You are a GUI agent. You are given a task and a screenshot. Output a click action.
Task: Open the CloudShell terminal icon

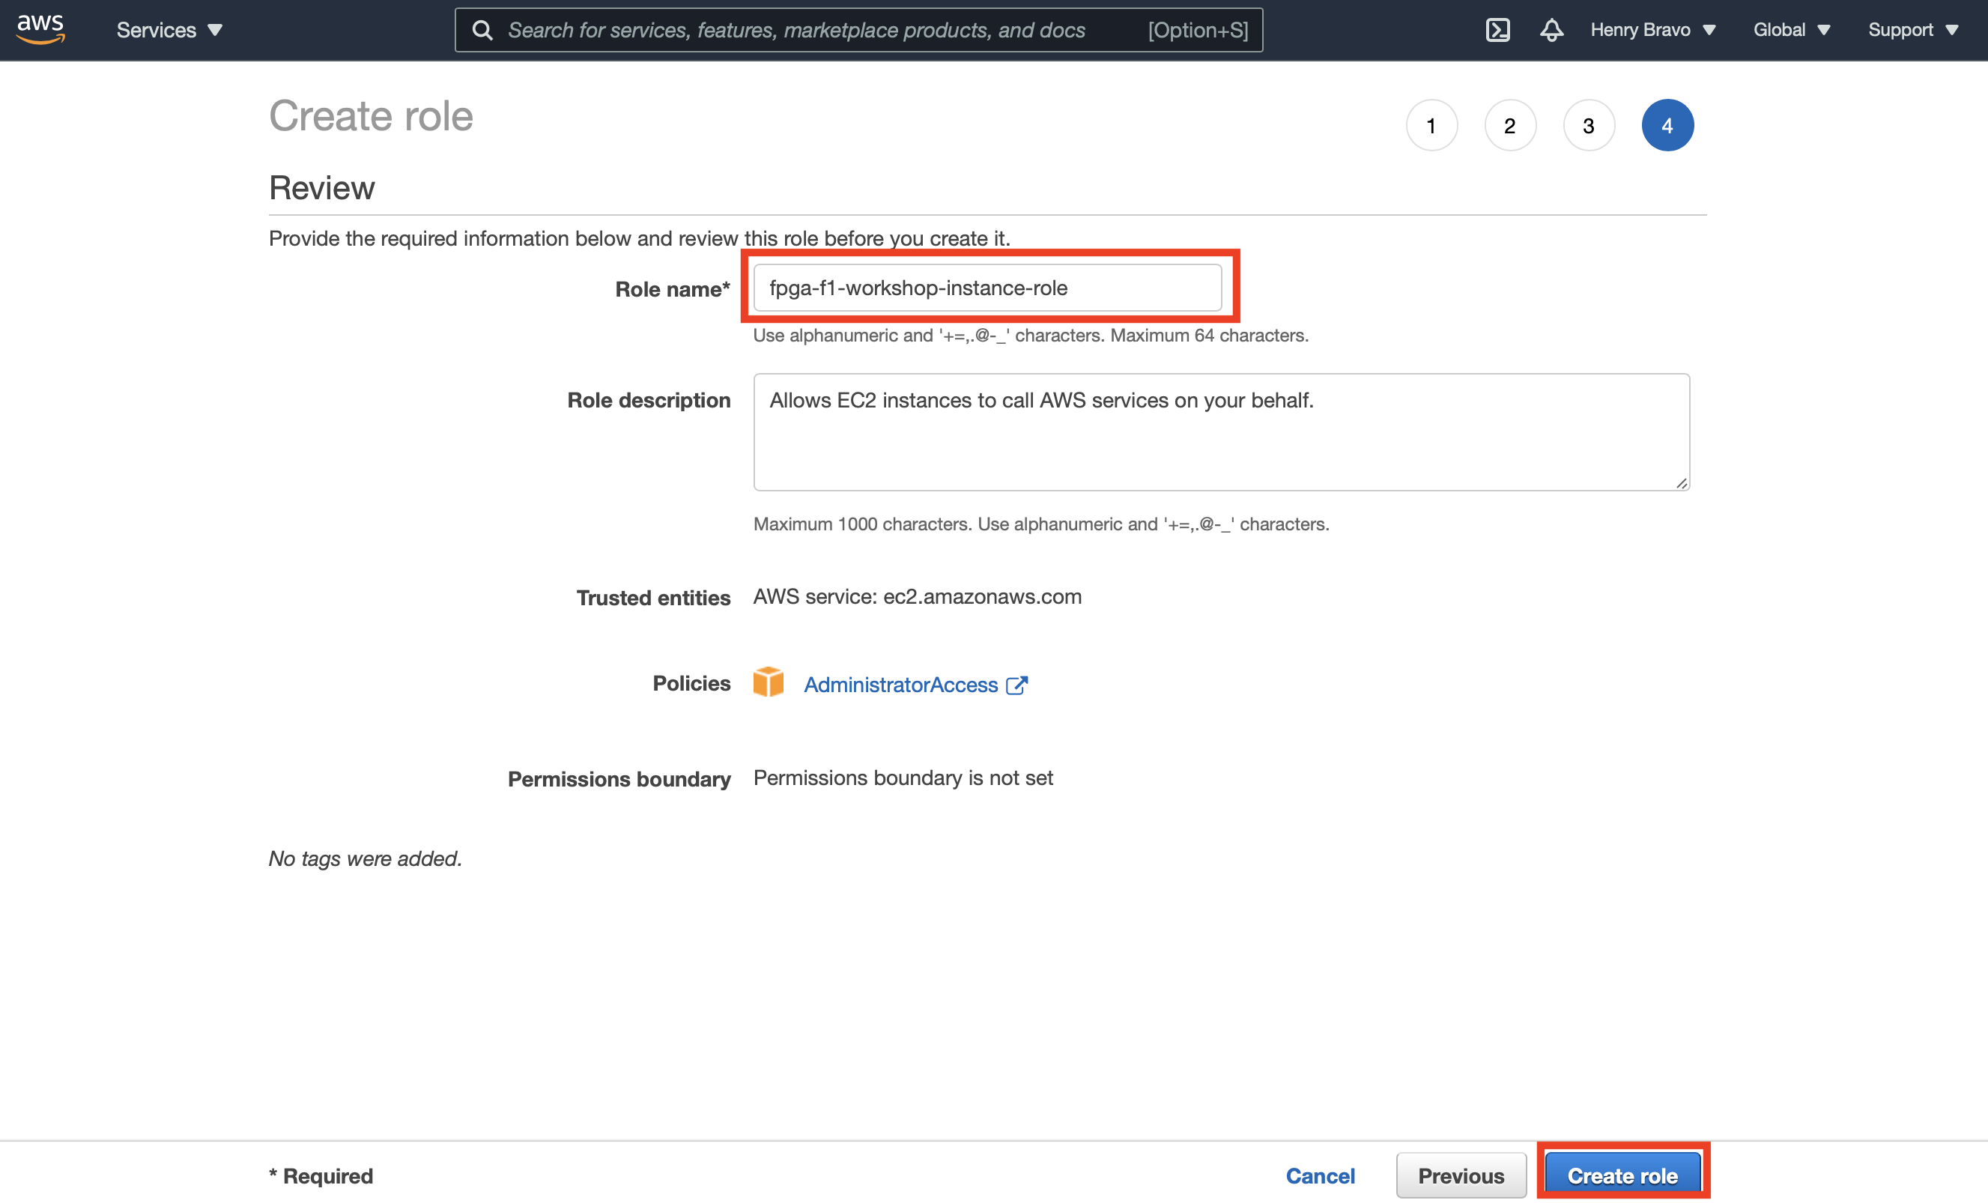(1497, 30)
